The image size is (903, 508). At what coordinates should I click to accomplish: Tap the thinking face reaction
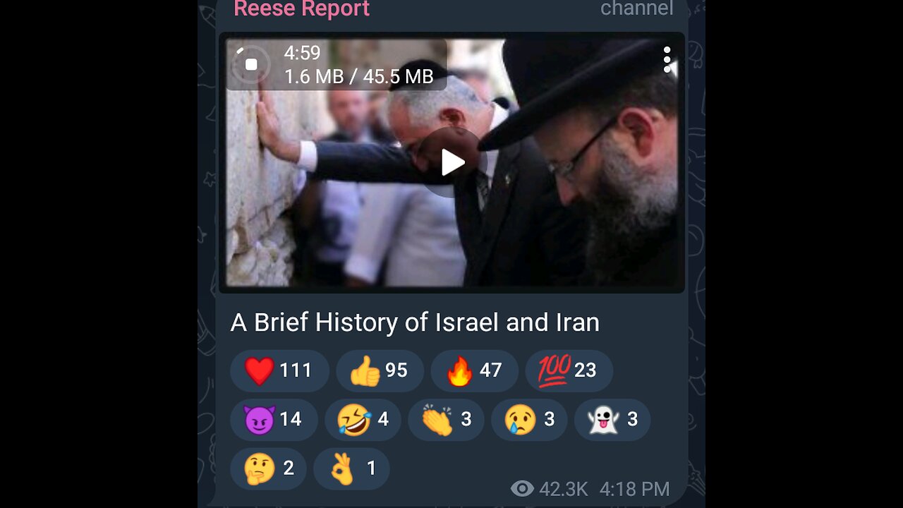point(268,469)
